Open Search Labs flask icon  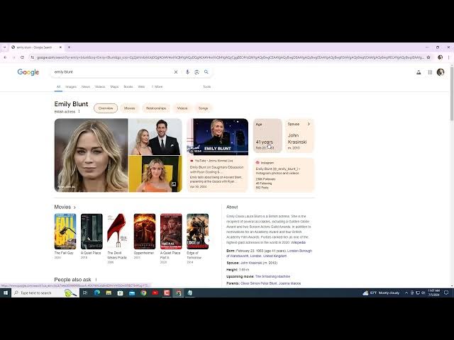pos(419,72)
